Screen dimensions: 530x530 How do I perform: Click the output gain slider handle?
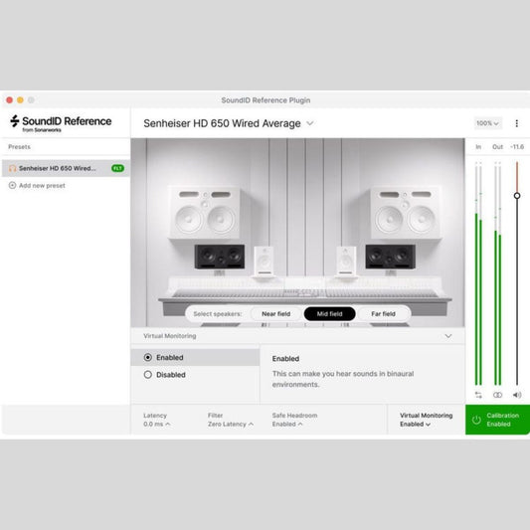(517, 195)
